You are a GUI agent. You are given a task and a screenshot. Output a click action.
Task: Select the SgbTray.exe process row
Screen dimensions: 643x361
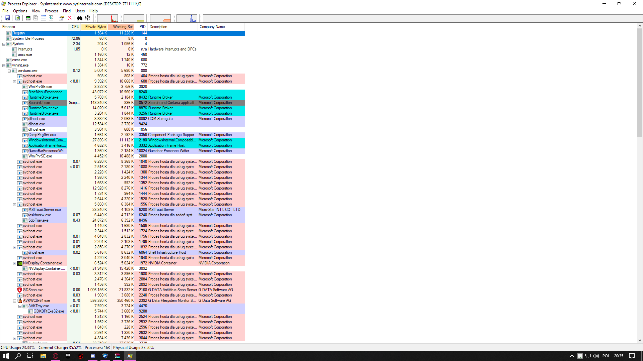coord(123,220)
